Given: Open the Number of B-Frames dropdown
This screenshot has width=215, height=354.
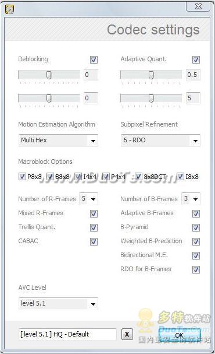Looking at the screenshot, I should 191,199.
